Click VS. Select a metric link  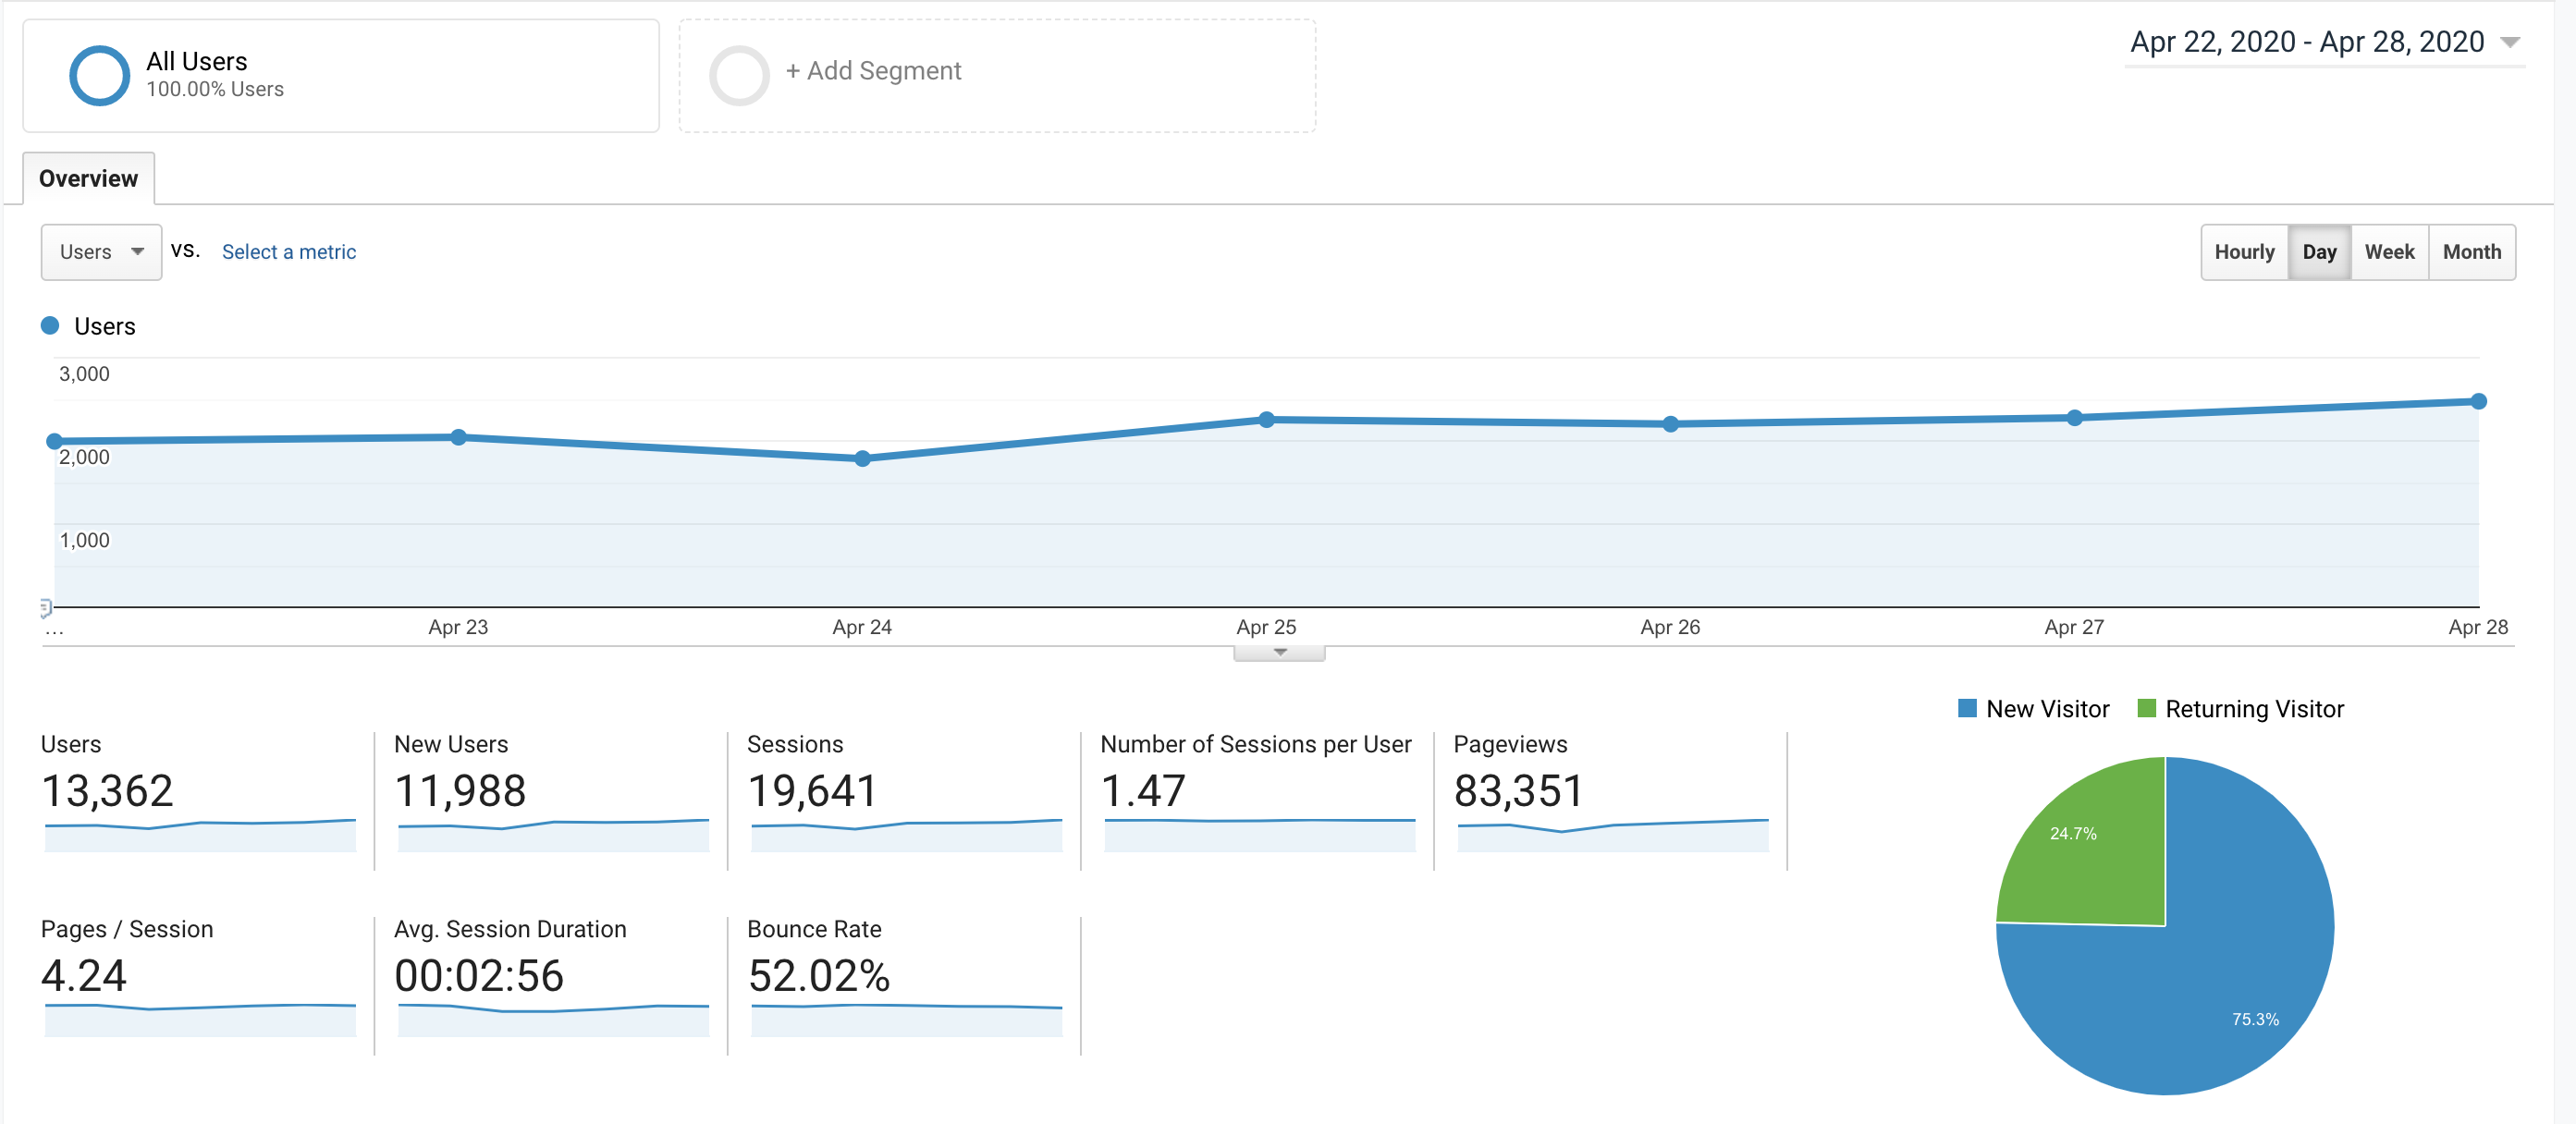(286, 251)
